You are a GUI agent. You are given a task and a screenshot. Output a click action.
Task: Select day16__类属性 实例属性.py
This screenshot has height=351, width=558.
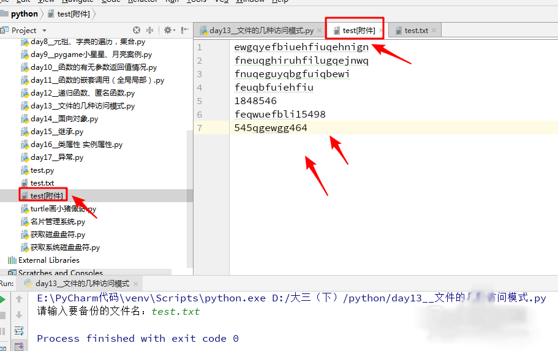(x=77, y=144)
